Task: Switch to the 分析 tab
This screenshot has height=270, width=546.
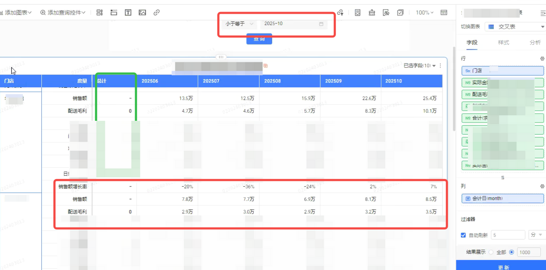Action: [535, 43]
